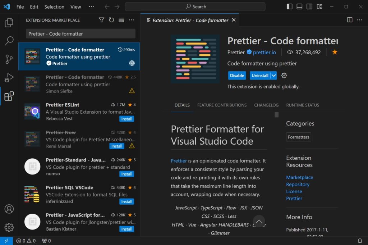
Task: Open the View menu
Action: (x=75, y=6)
